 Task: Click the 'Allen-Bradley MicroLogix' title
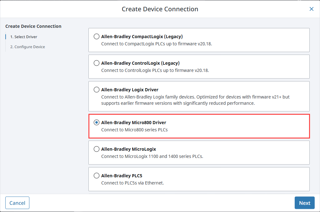coord(128,149)
